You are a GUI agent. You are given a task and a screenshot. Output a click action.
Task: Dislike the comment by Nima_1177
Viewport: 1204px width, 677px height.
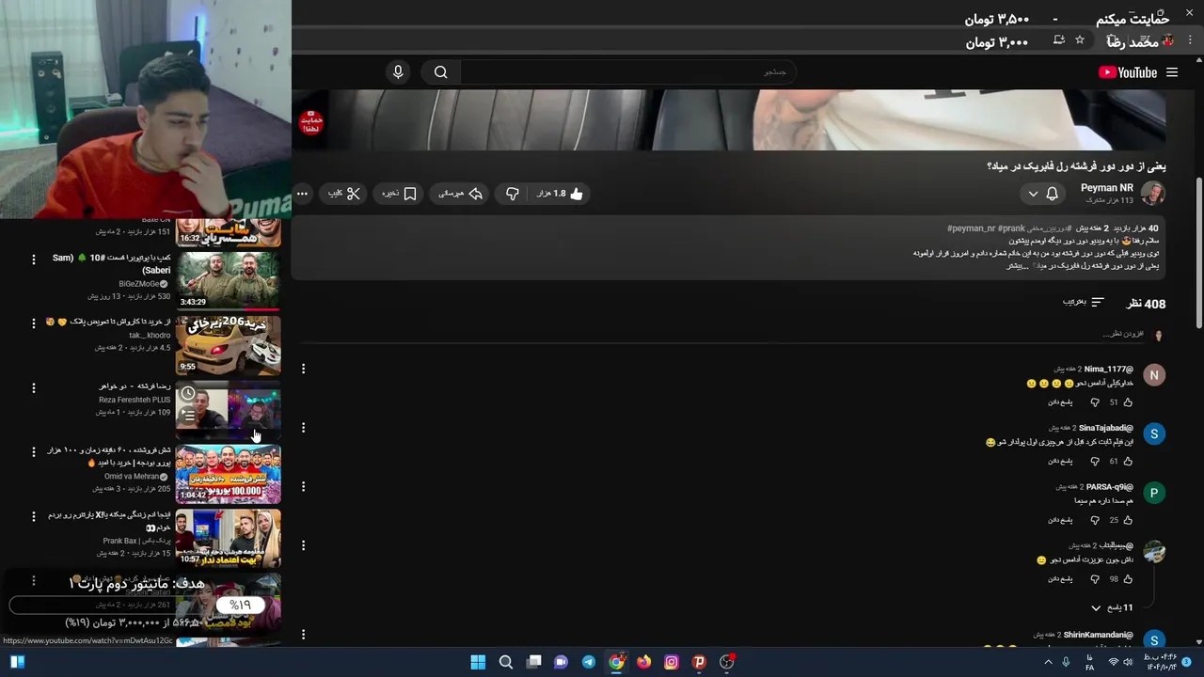tap(1095, 402)
